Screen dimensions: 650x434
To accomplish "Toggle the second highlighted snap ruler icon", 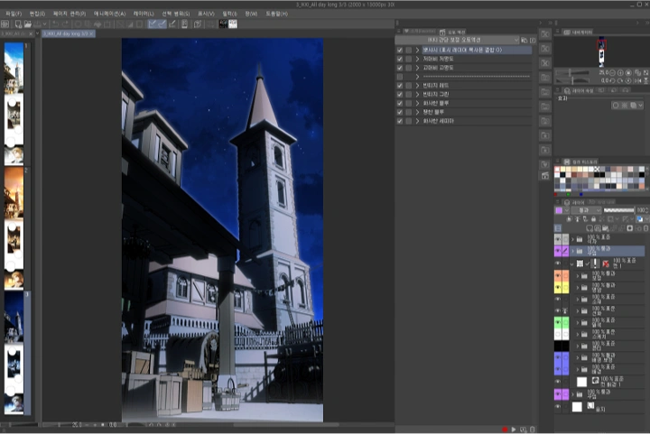I will click(x=162, y=24).
